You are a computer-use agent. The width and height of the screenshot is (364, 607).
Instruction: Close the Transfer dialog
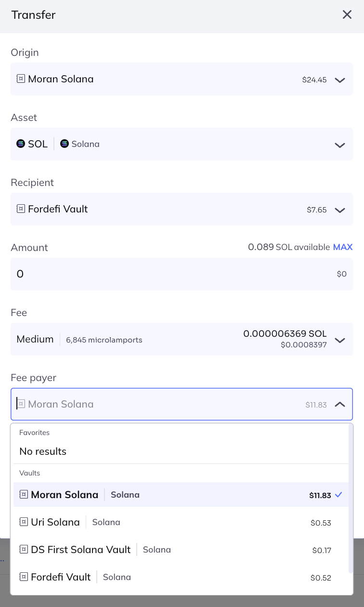pyautogui.click(x=347, y=15)
